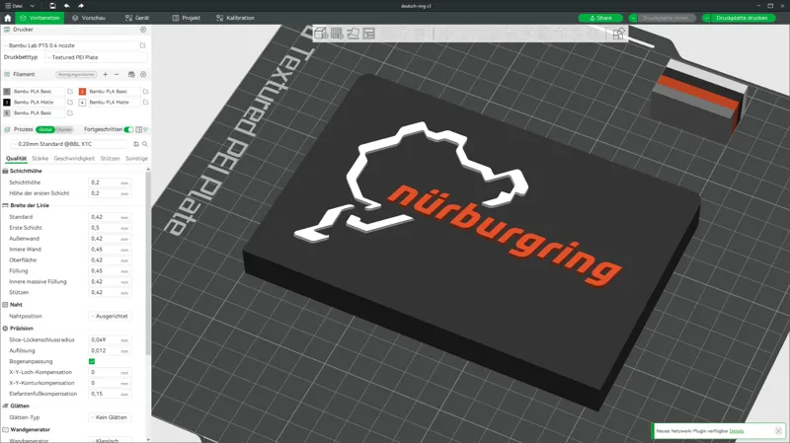Click the settings list icon beside Fortgeschritten

point(139,129)
